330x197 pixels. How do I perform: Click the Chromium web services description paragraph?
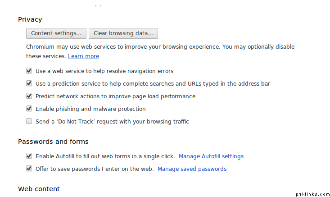coord(160,47)
